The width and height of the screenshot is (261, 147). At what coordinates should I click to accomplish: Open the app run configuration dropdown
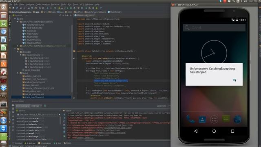click(62, 8)
